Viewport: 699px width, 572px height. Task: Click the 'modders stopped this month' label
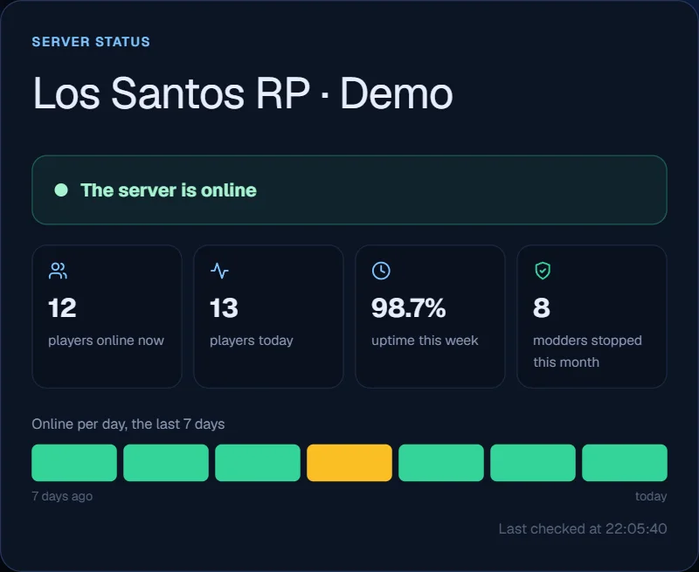pos(587,351)
